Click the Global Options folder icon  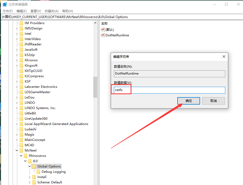tap(34, 166)
